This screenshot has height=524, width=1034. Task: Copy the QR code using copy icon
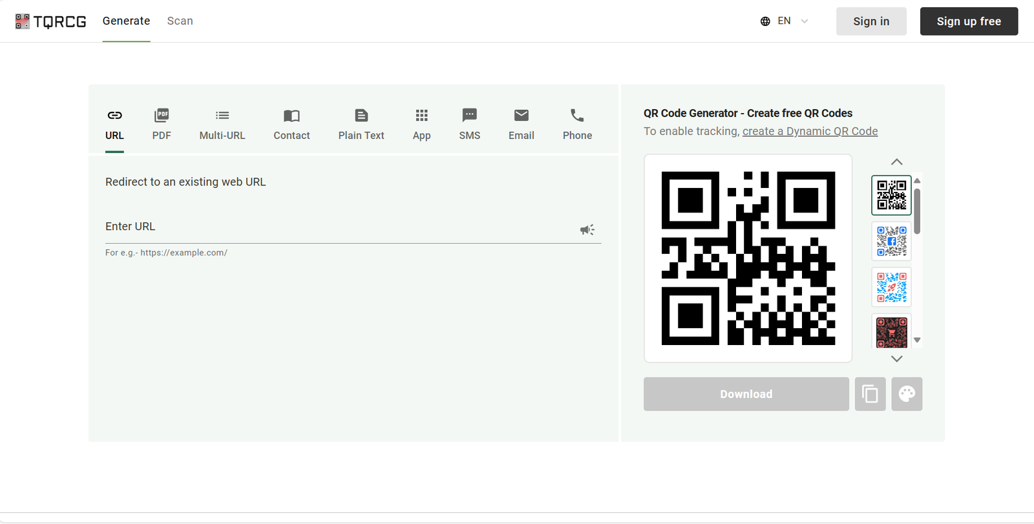[870, 394]
